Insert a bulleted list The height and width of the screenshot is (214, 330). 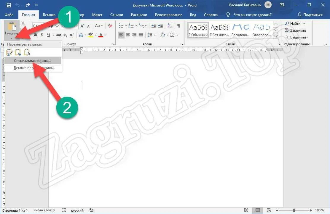pos(121,26)
